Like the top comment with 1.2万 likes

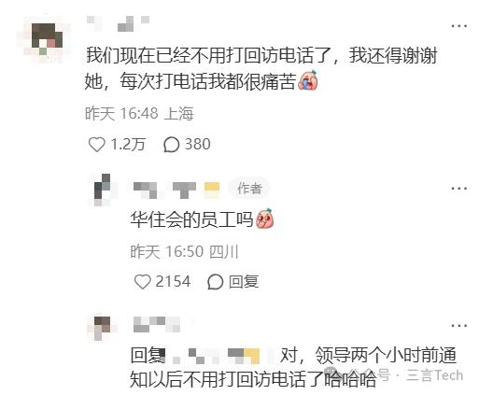point(96,145)
